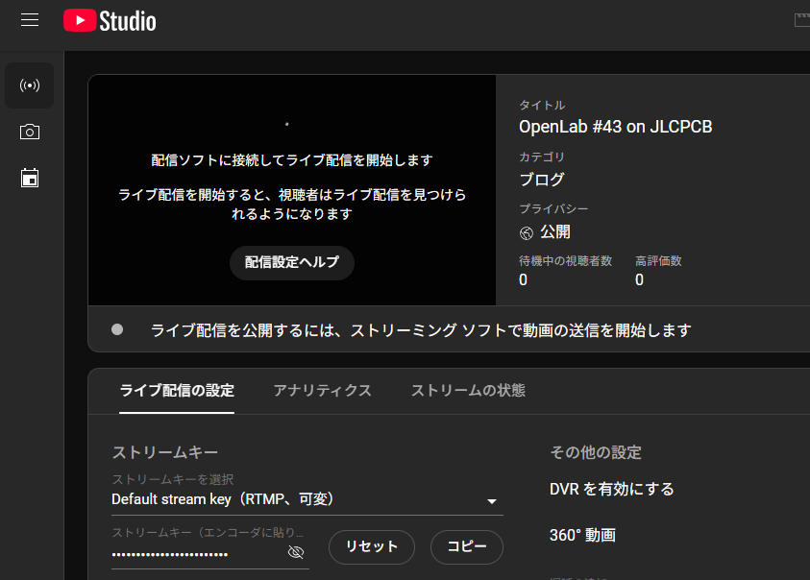This screenshot has height=580, width=810.
Task: Click the YouTube play button logo
Action: (81, 19)
